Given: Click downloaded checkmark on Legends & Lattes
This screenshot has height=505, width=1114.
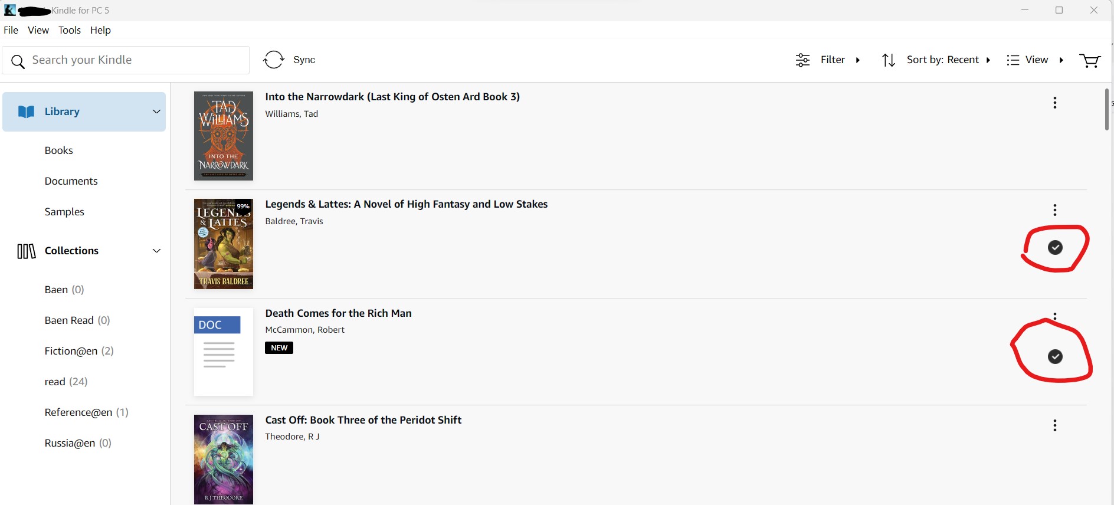Looking at the screenshot, I should pyautogui.click(x=1055, y=248).
